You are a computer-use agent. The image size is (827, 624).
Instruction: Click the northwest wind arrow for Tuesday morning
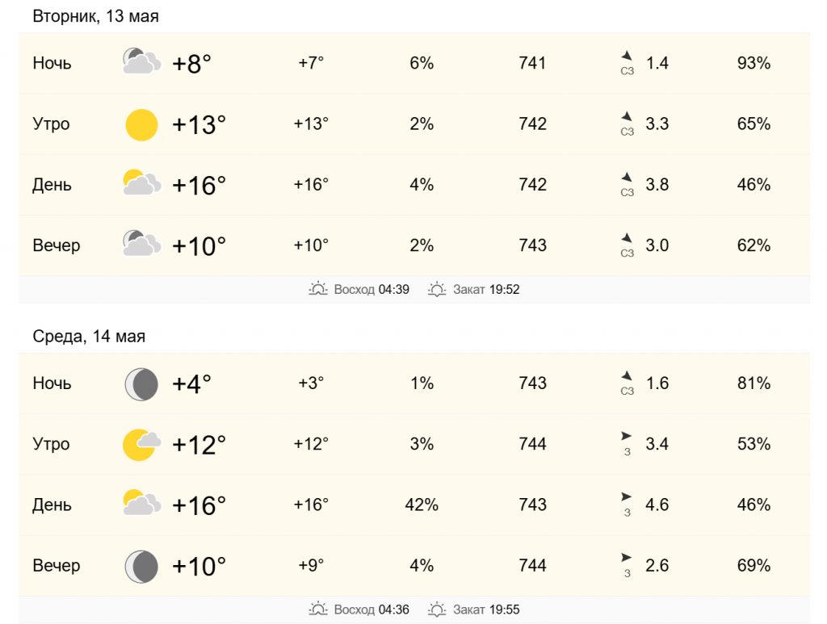click(627, 116)
